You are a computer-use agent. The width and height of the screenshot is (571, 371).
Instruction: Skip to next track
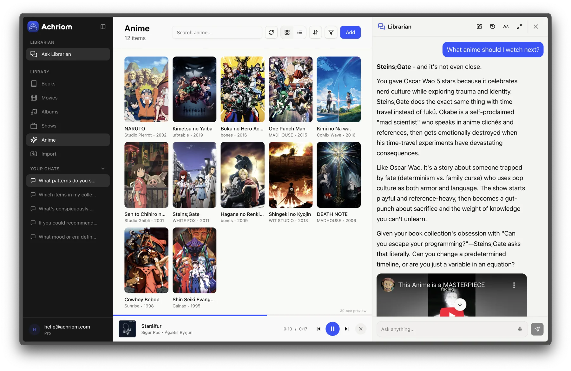click(347, 329)
